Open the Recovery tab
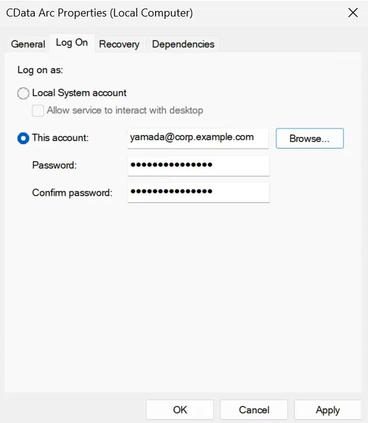368x423 pixels. pos(119,44)
